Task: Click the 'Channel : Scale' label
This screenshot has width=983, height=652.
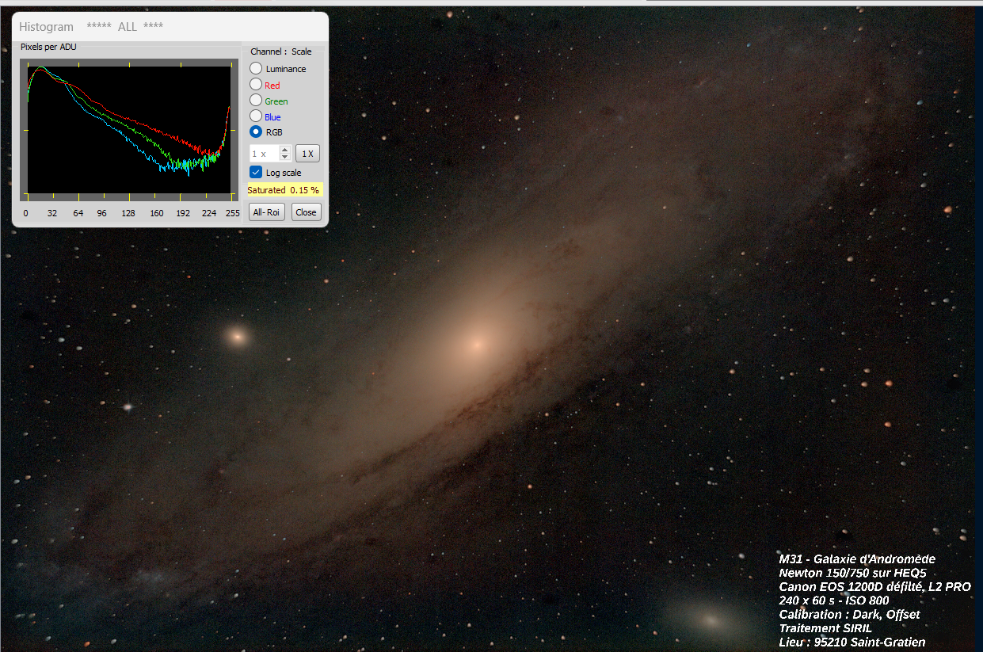Action: click(x=281, y=51)
